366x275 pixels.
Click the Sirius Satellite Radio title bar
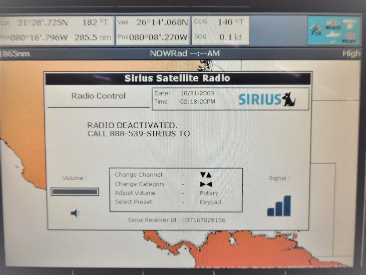pos(178,78)
